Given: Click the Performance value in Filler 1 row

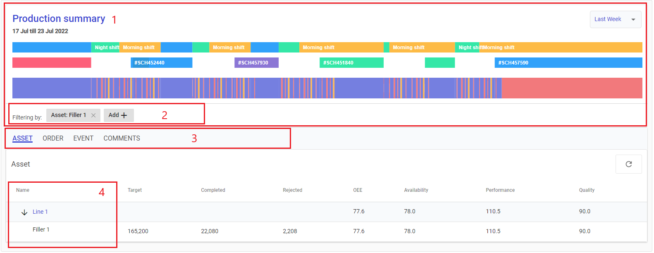Looking at the screenshot, I should (493, 231).
